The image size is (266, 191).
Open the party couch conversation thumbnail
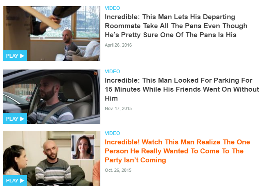[52, 158]
